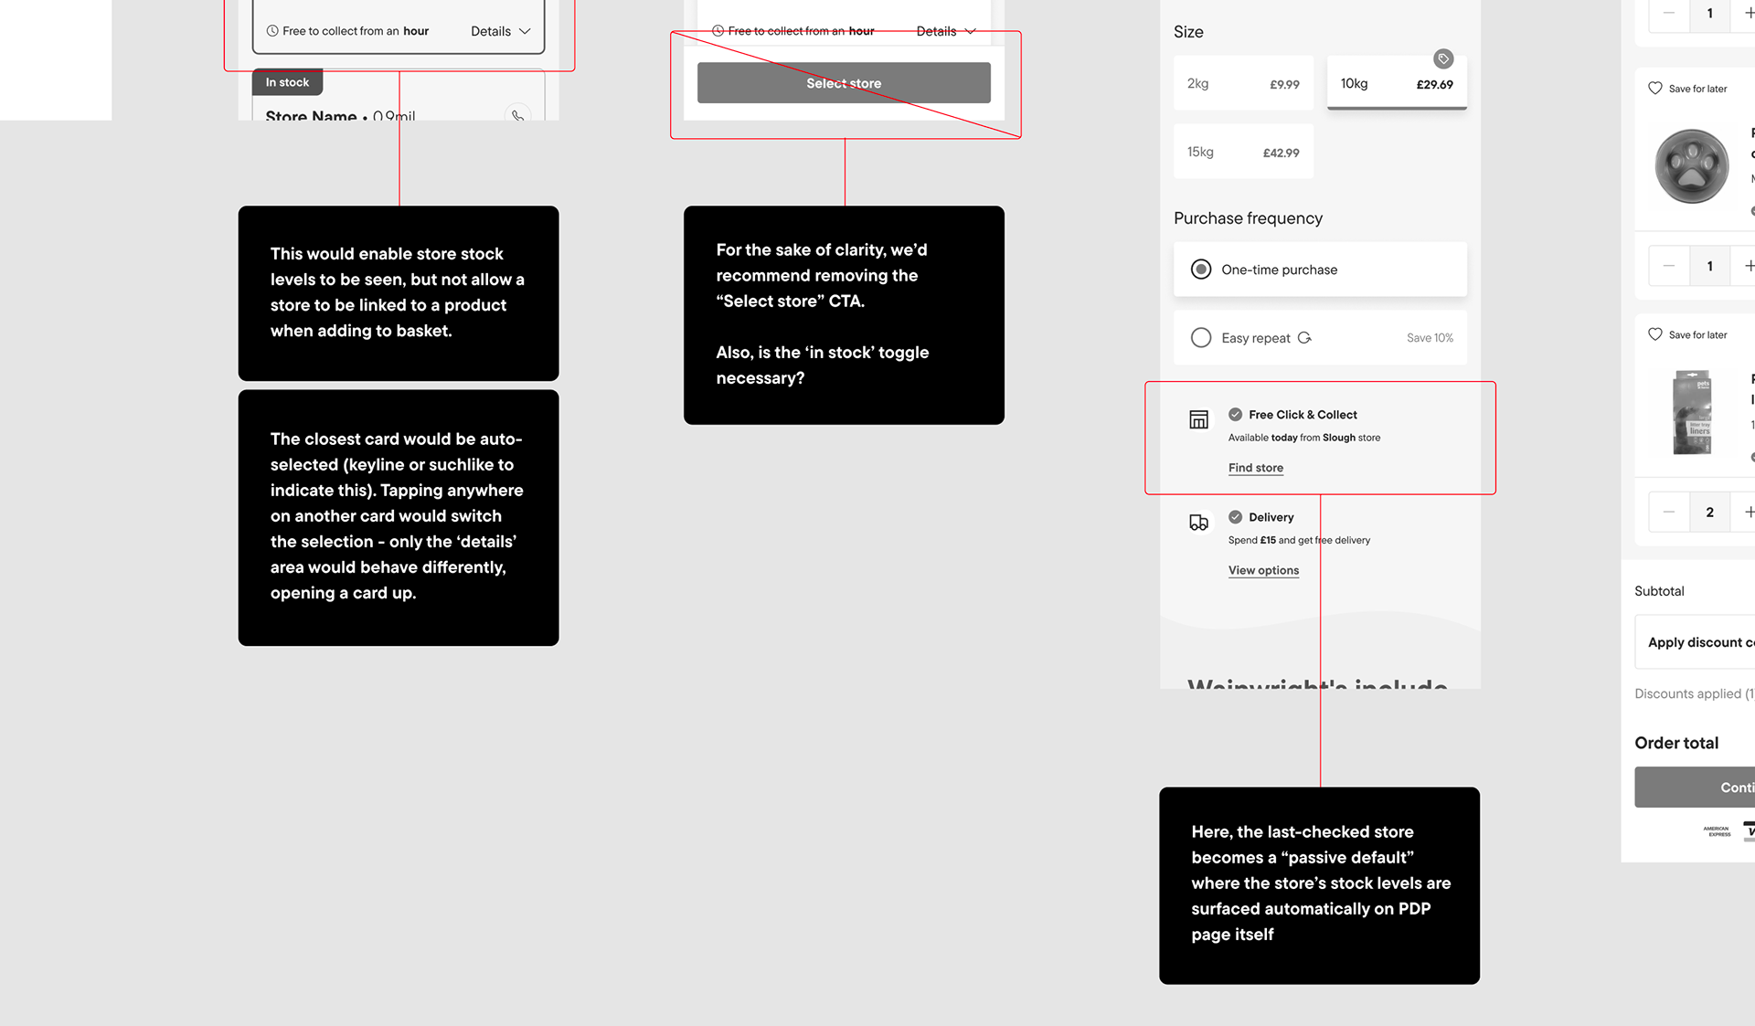
Task: Click the Order total label
Action: [1676, 743]
